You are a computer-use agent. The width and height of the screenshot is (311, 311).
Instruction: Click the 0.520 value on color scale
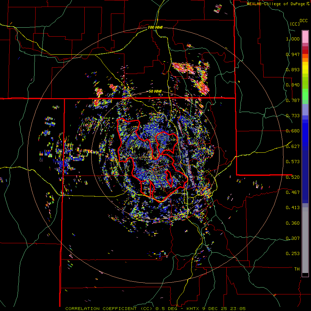point(293,177)
